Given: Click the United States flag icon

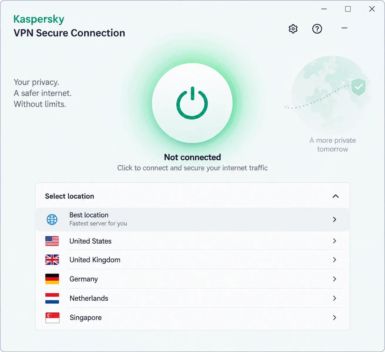Looking at the screenshot, I should 52,241.
